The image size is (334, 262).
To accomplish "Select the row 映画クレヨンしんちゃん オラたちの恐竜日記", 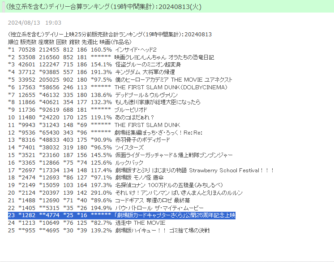I will [111, 57].
